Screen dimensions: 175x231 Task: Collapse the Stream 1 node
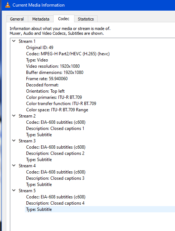[x=14, y=41]
